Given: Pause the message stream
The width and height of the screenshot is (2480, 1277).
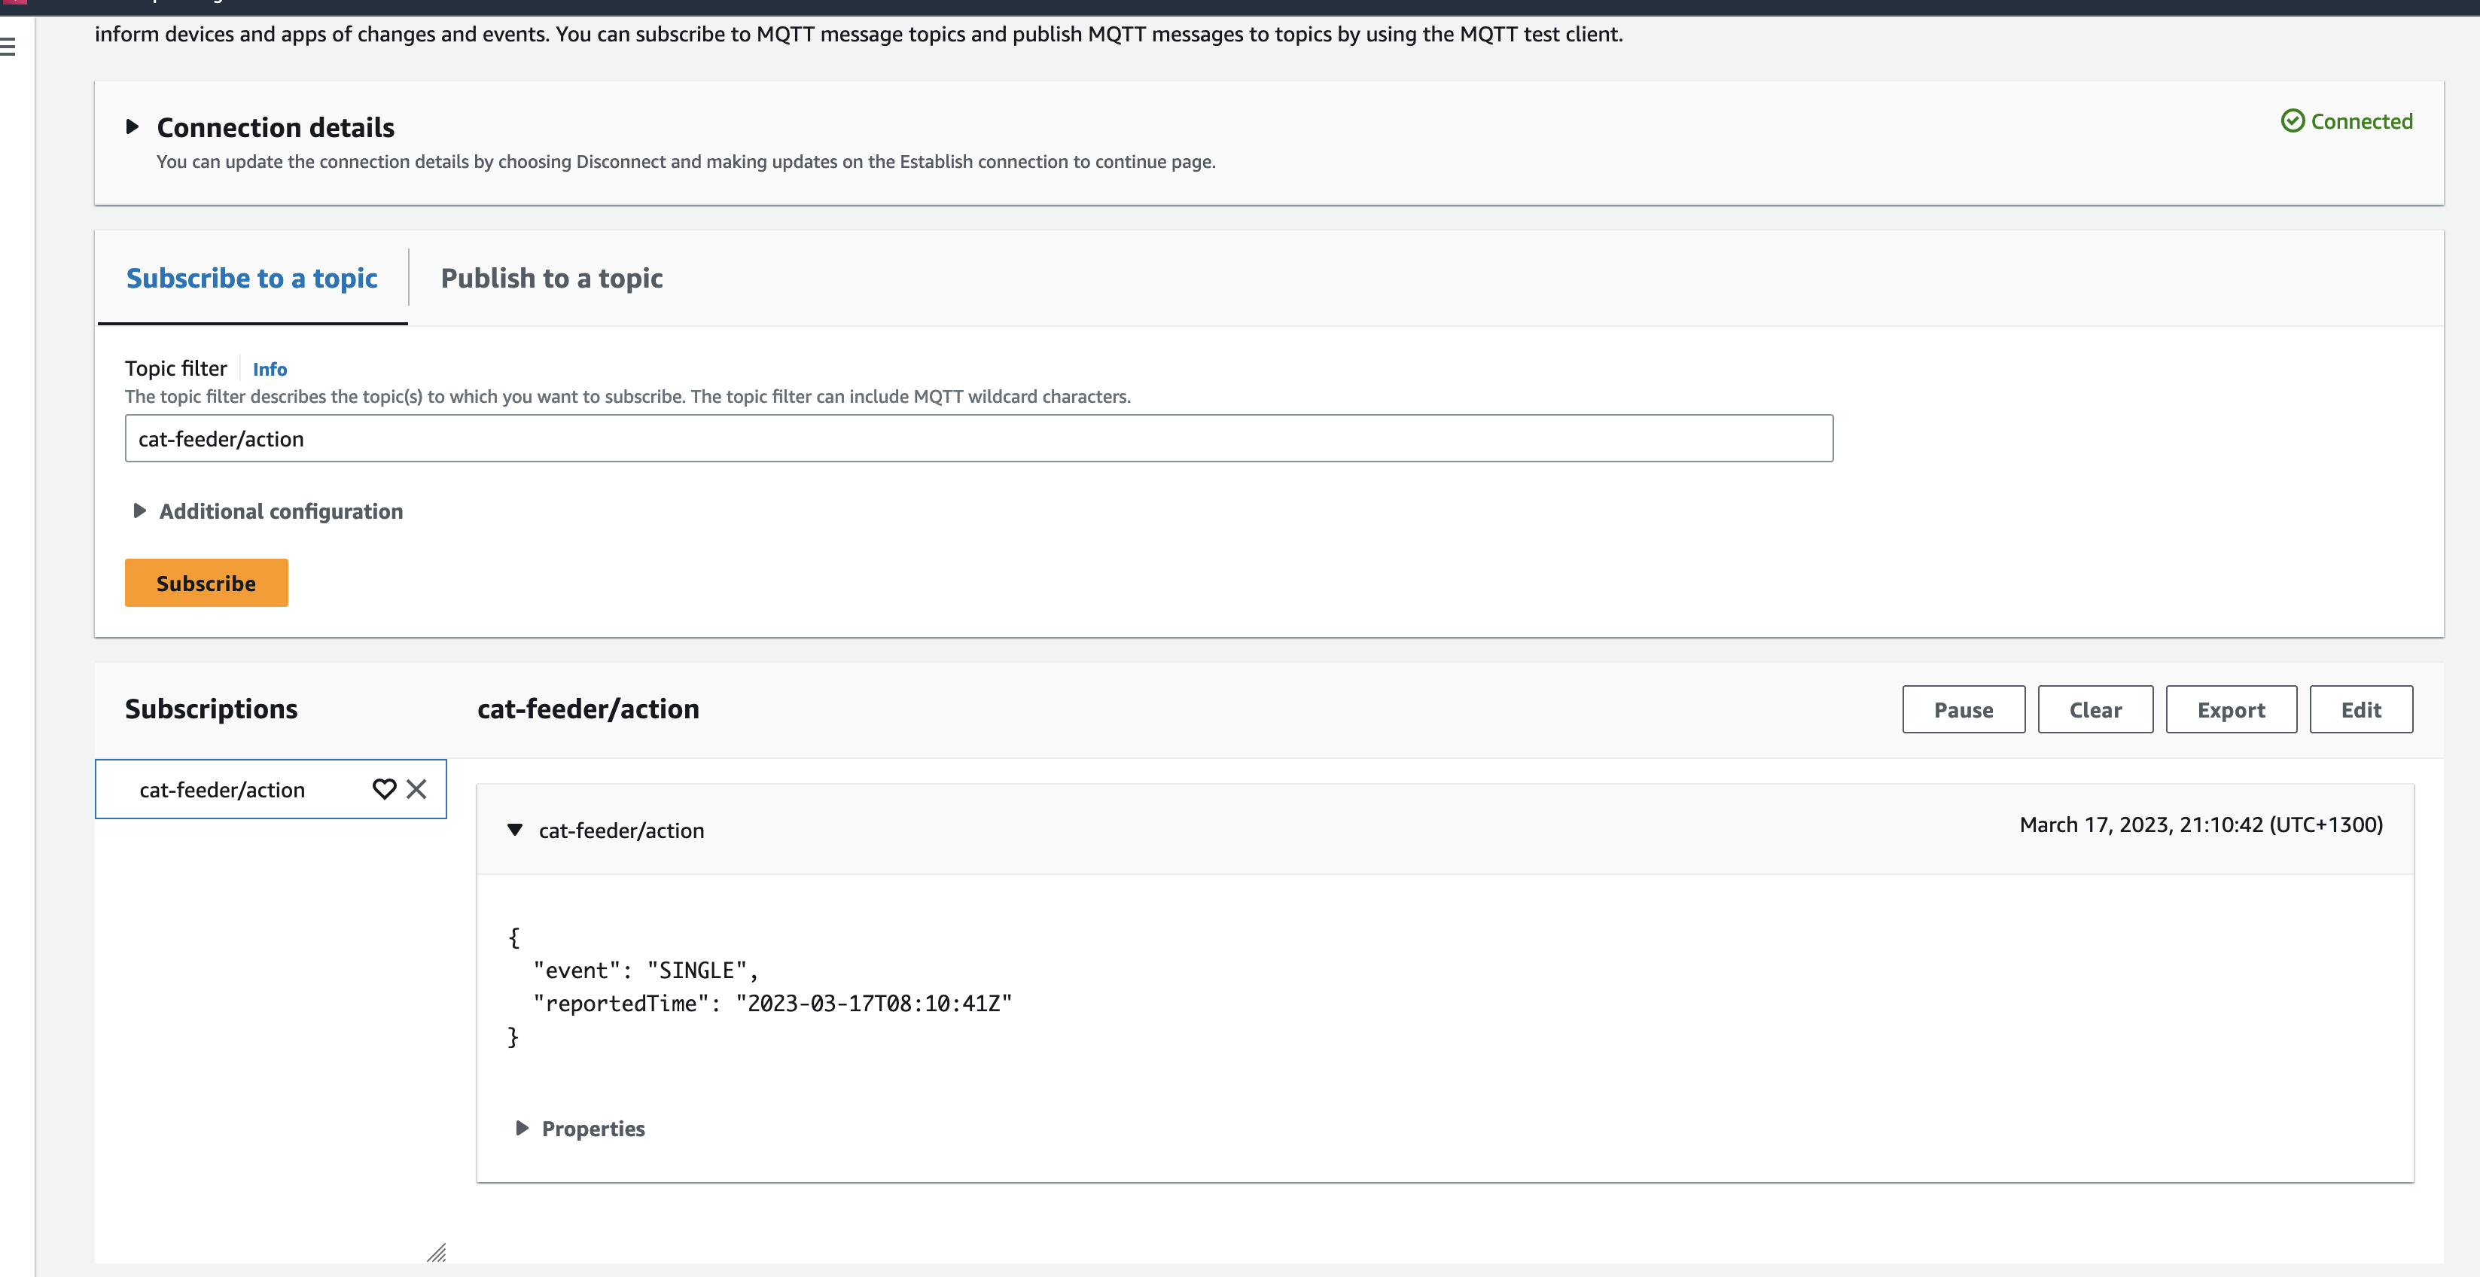Looking at the screenshot, I should tap(1963, 710).
